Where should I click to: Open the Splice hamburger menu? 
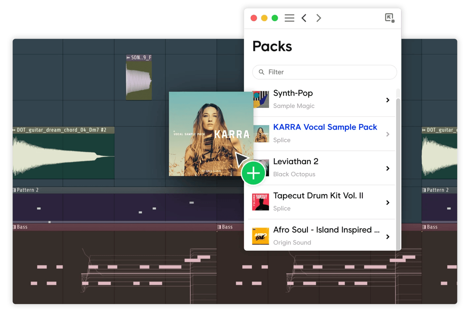tap(289, 18)
